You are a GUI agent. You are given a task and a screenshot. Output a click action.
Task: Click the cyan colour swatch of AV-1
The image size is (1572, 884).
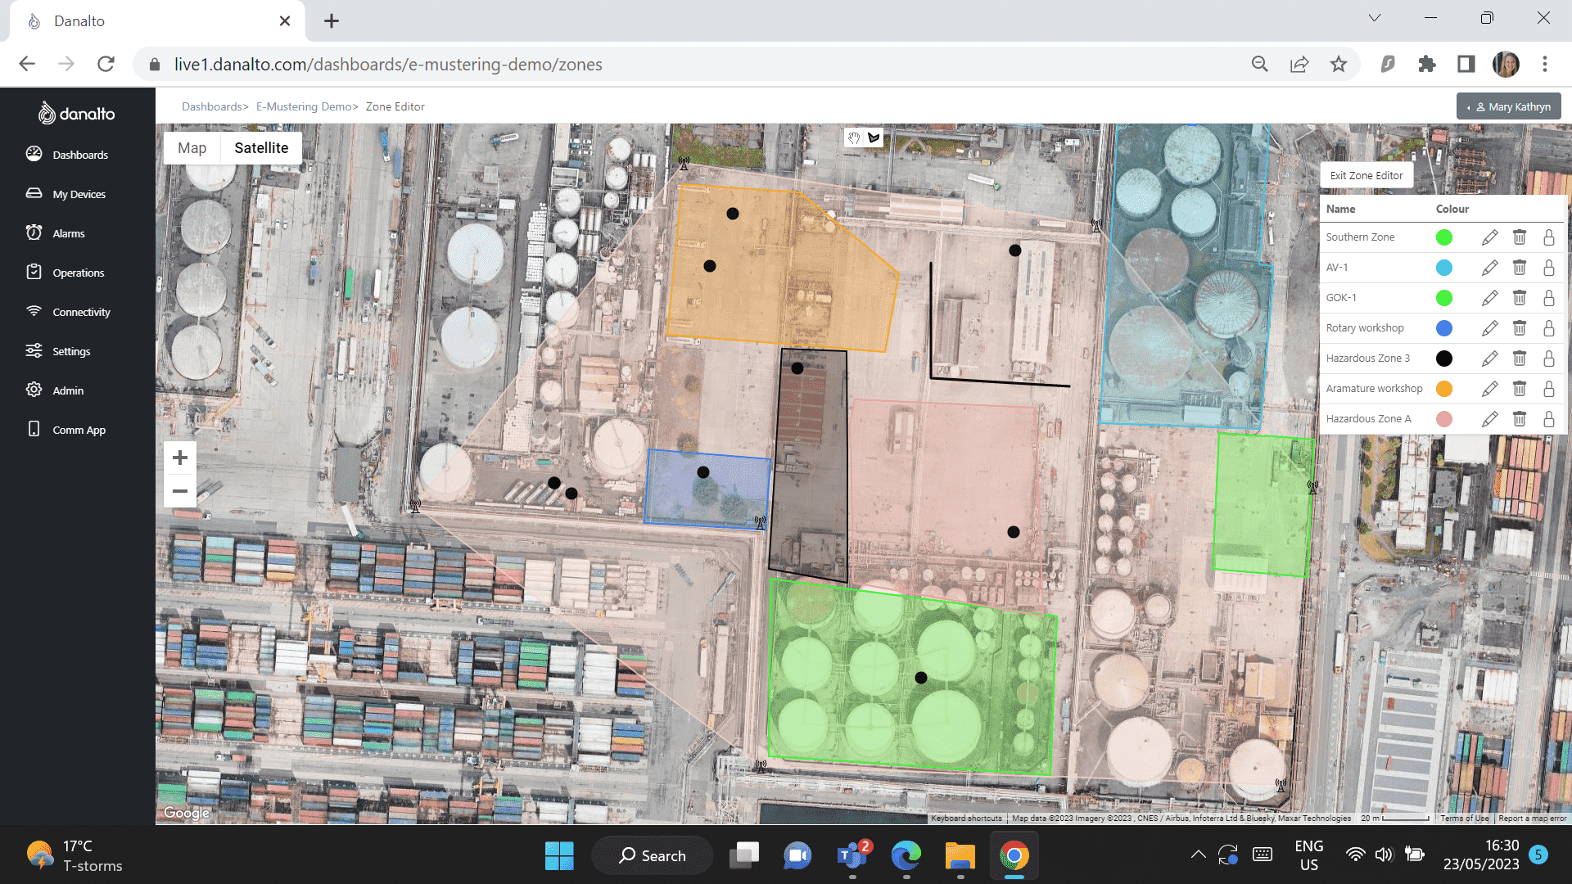click(x=1444, y=268)
